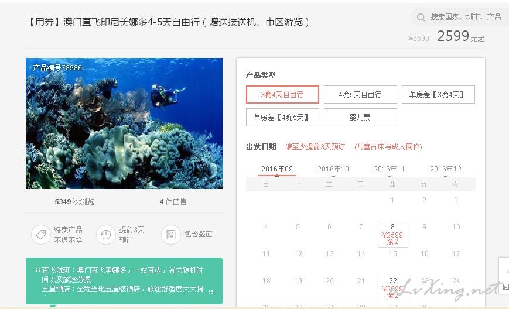509x309 pixels.
Task: Click the 产品编号78986 label on photo
Action: point(57,67)
